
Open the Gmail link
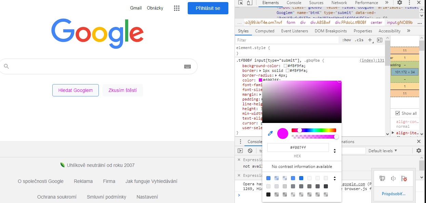[x=136, y=8]
